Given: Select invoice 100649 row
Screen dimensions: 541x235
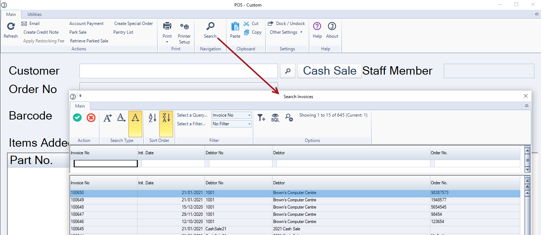Looking at the screenshot, I should point(295,200).
